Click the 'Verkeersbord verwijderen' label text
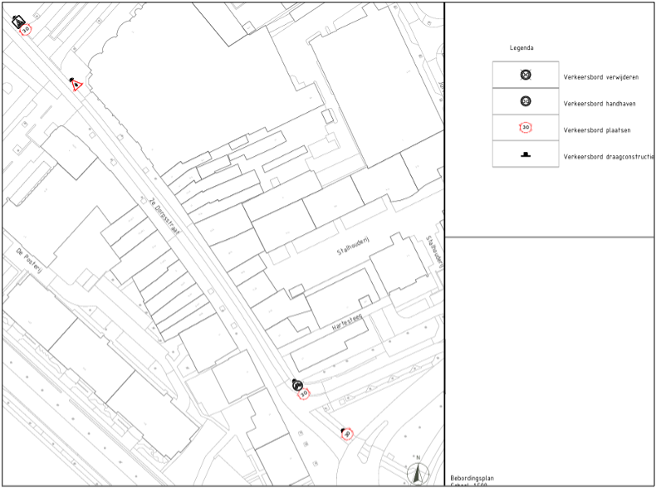 tap(600, 76)
